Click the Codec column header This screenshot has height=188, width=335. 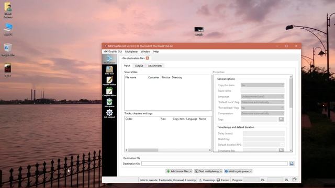(129, 119)
